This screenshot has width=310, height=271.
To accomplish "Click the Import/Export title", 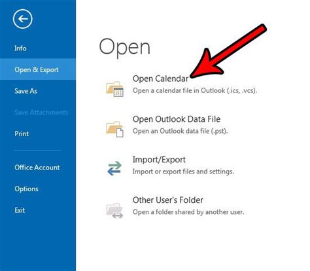I will coord(159,160).
